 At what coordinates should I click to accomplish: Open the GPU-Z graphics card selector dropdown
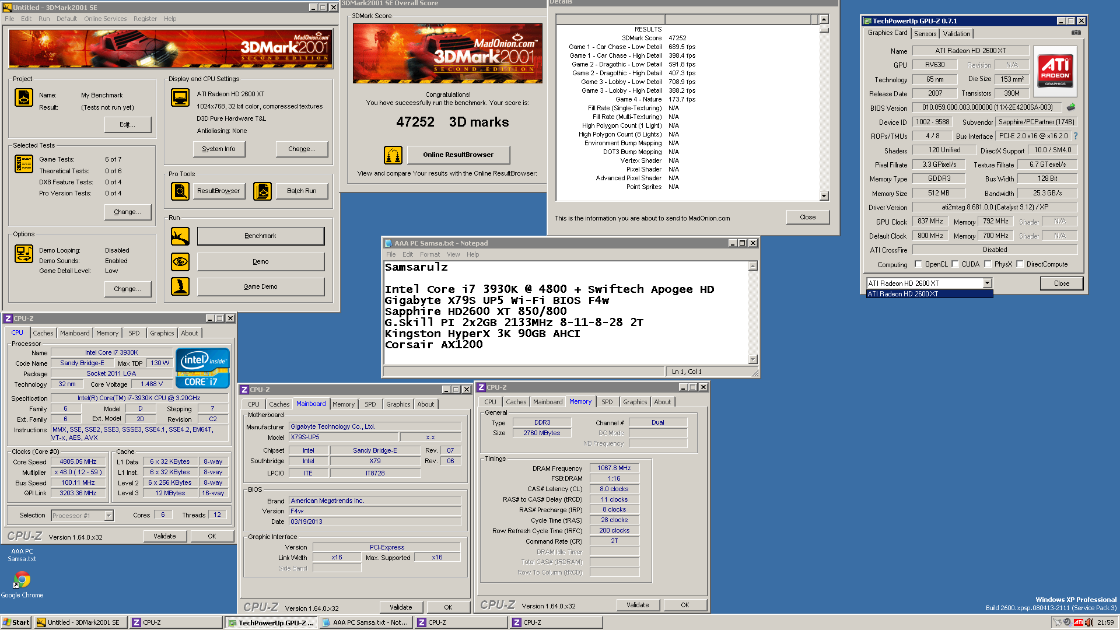coord(987,283)
